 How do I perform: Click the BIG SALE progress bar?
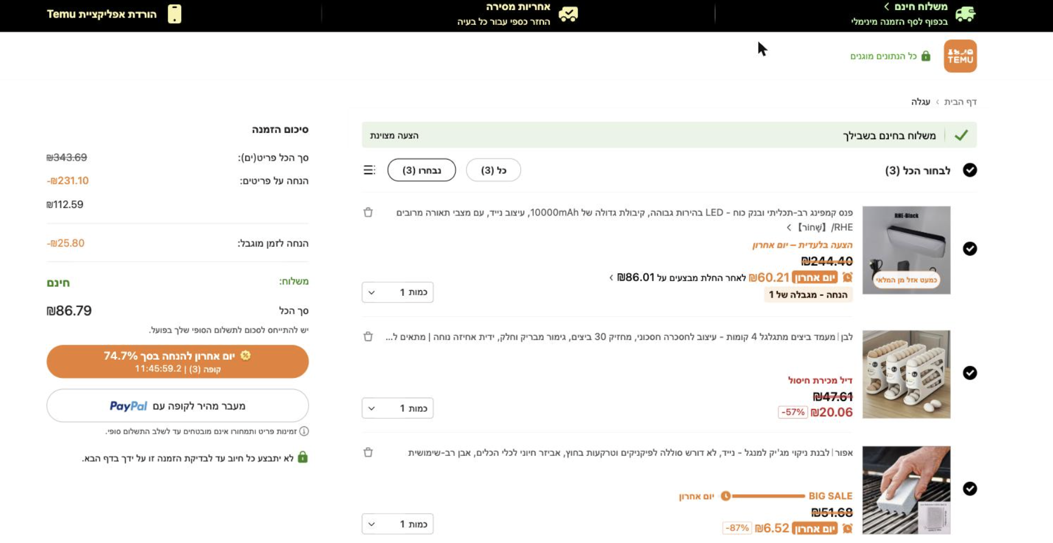point(768,496)
